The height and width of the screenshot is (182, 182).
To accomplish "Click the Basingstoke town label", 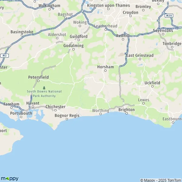I will pos(22,32).
